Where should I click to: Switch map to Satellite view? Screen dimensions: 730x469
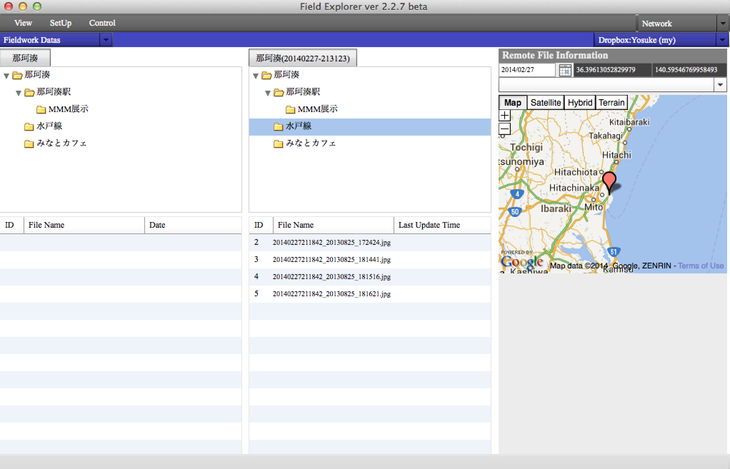tap(545, 103)
